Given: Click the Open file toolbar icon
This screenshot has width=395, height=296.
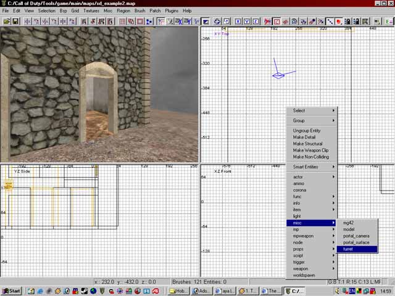Looking at the screenshot, I should (x=6, y=22).
